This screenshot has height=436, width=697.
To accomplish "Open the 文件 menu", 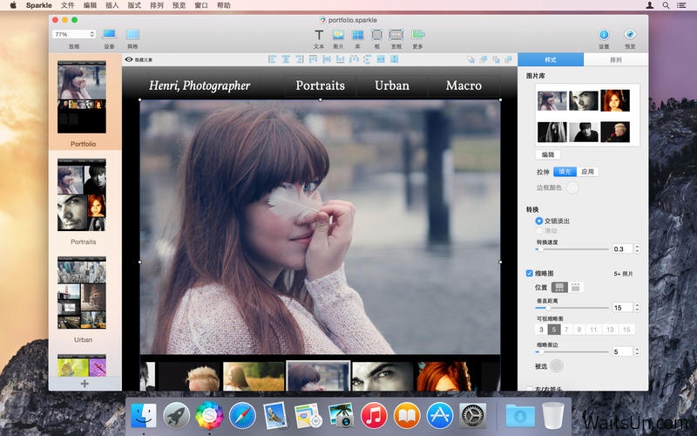I will tap(68, 5).
